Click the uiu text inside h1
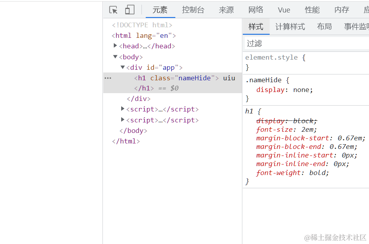369x244 pixels. (x=229, y=78)
